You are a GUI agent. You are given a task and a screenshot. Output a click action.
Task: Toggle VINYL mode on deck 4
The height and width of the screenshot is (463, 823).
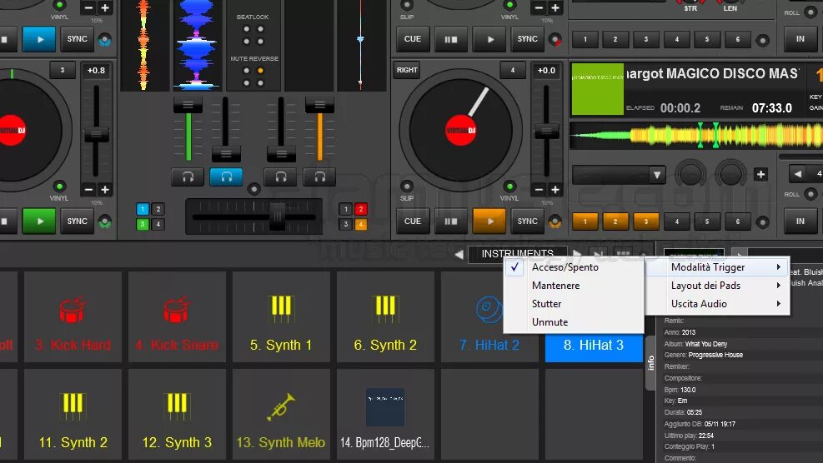509,187
